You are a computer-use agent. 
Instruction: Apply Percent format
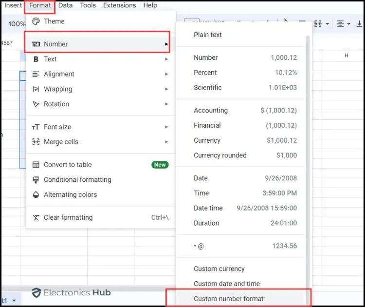241,73
